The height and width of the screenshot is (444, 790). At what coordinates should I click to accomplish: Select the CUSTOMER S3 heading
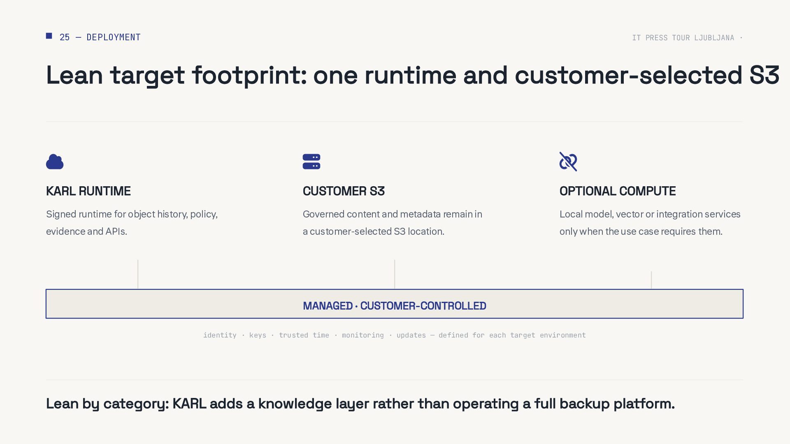[344, 191]
